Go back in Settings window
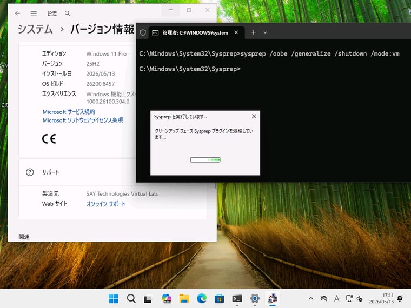Image resolution: width=411 pixels, height=308 pixels. [17, 13]
